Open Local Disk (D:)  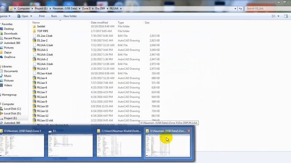[12, 114]
